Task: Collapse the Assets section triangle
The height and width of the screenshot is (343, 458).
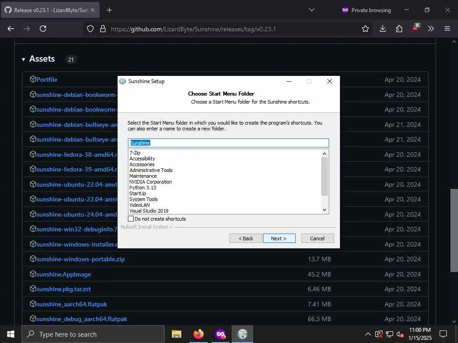Action: [x=23, y=59]
